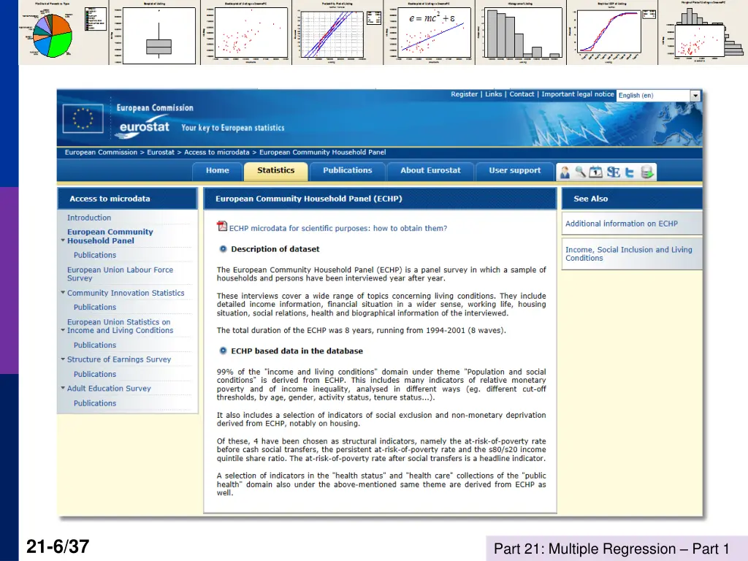
Task: Open the User support tab
Action: [515, 171]
